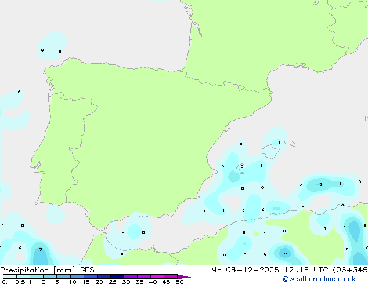This screenshot has height=284, width=368.
Task: Select the 2–5 mm legend color
Action: point(50,276)
